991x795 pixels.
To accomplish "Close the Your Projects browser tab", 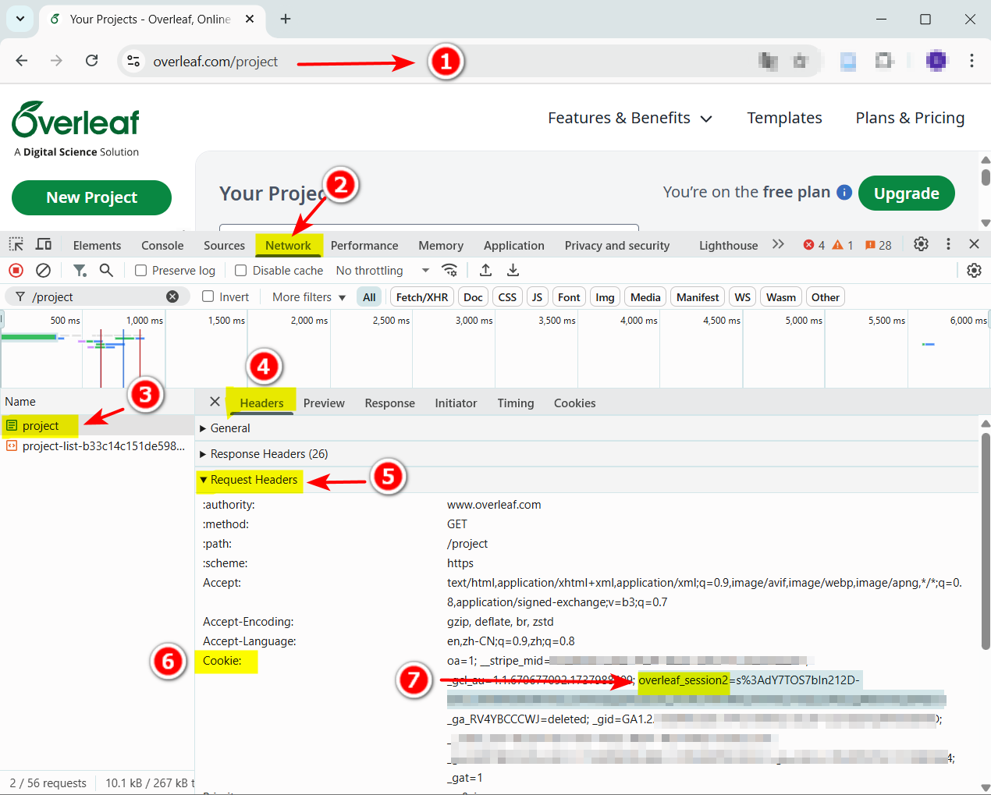I will click(250, 19).
